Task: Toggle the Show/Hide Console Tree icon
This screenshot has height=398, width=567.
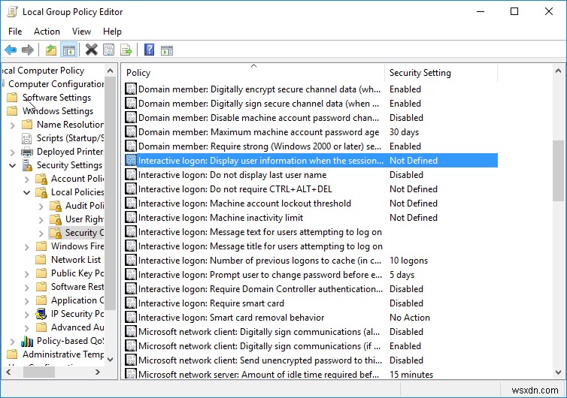Action: 68,50
